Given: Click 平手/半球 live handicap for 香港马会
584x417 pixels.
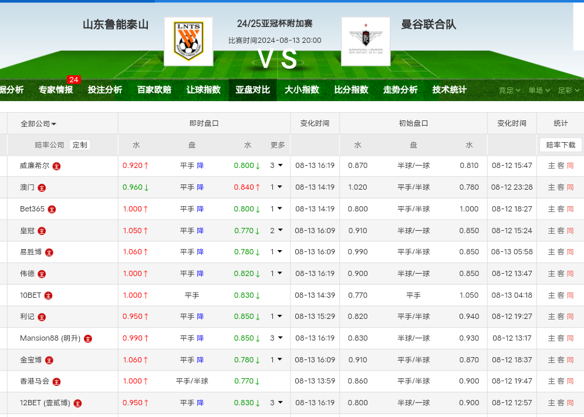Looking at the screenshot, I should pyautogui.click(x=192, y=381).
